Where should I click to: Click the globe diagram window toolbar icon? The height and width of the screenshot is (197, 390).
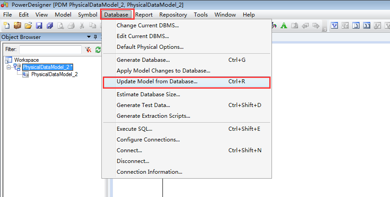tap(377, 26)
